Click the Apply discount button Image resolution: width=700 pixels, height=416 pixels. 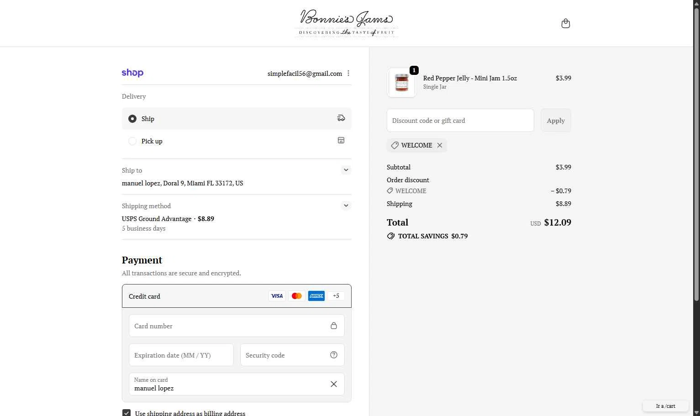click(556, 121)
